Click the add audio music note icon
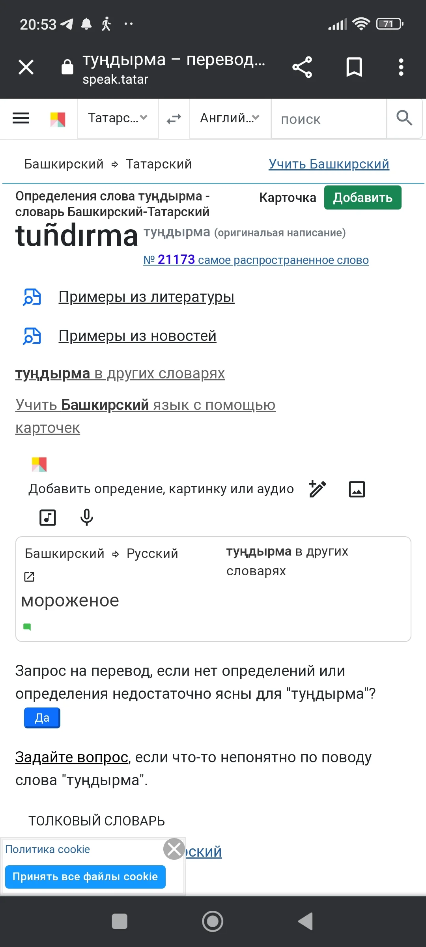426x947 pixels. [x=47, y=517]
